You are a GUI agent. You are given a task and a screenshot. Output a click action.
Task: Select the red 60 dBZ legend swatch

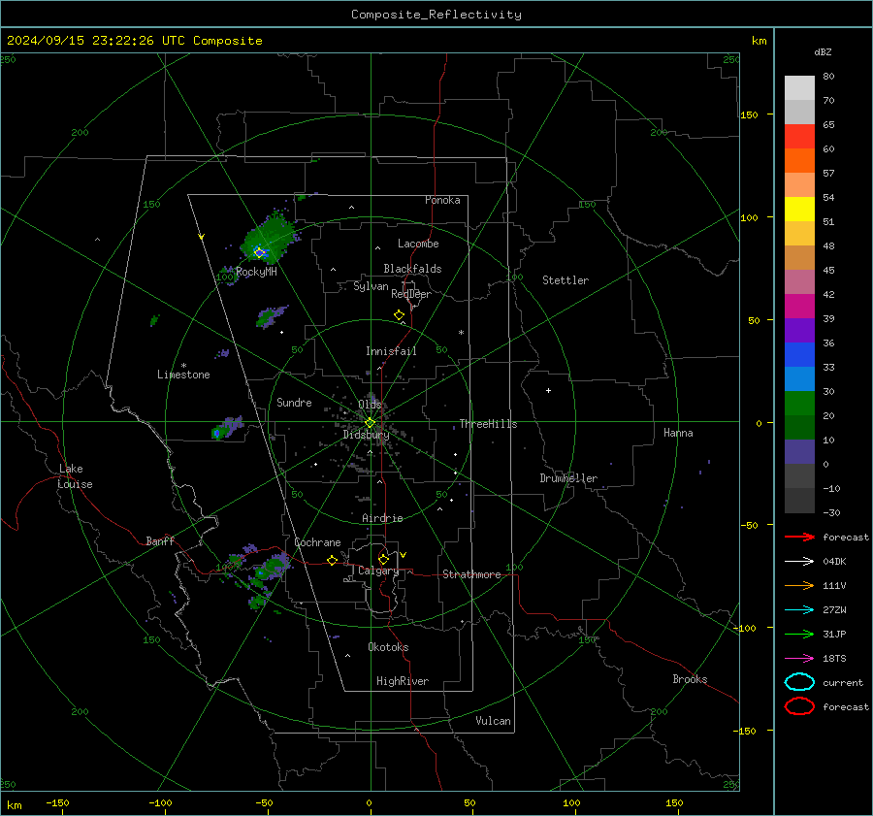point(799,137)
